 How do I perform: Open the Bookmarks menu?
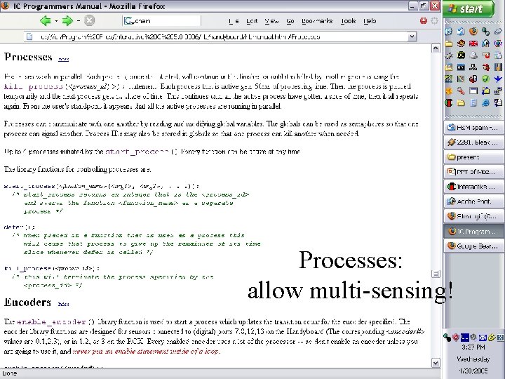[317, 21]
